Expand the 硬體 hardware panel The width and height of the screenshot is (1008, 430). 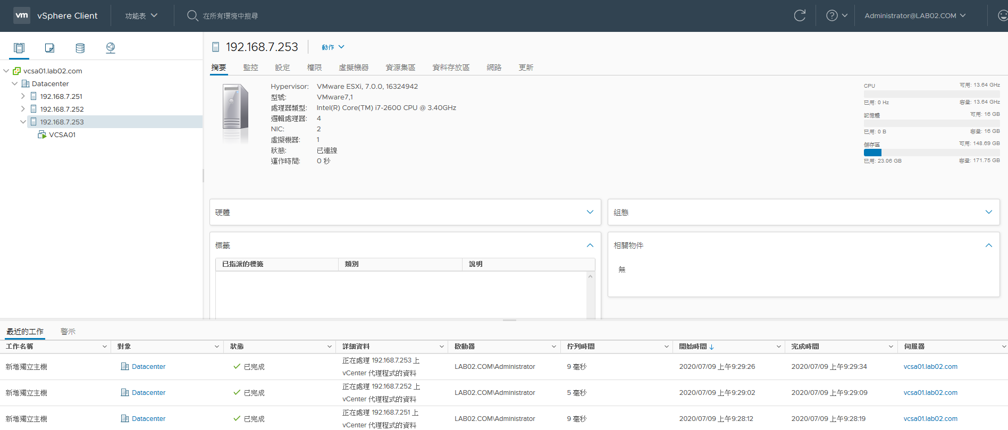click(x=590, y=212)
